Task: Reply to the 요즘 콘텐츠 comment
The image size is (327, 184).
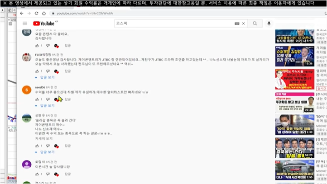Action: coord(67,46)
